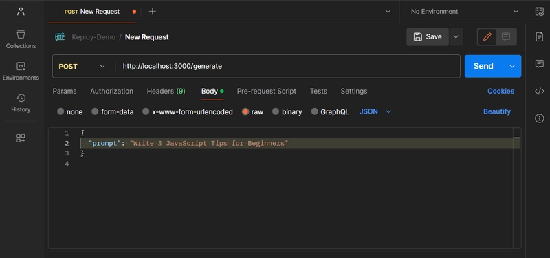Open the Save options dropdown arrow

point(456,37)
